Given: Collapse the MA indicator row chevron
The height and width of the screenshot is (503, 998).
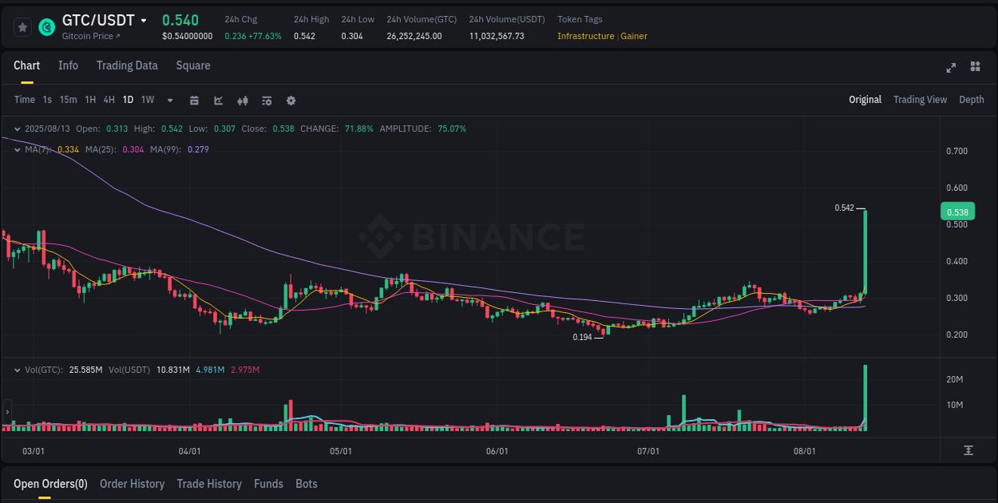Looking at the screenshot, I should coord(18,149).
